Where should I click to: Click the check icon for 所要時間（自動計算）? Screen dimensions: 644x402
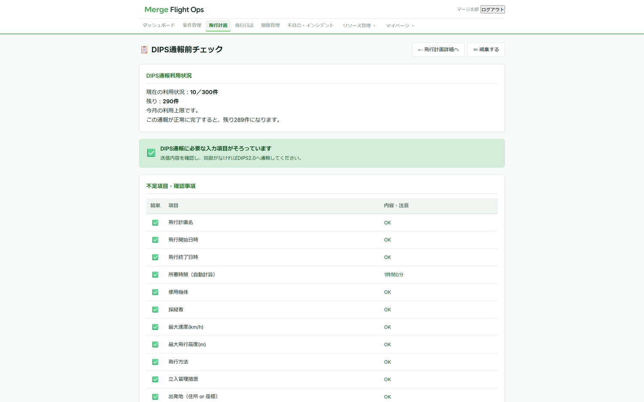(155, 275)
